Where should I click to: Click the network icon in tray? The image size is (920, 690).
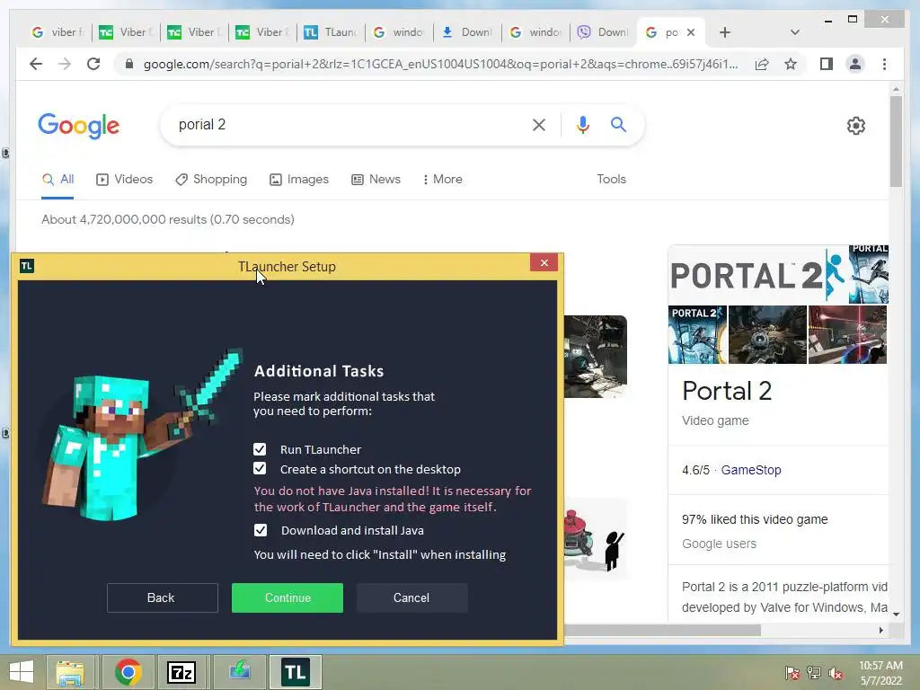(814, 673)
